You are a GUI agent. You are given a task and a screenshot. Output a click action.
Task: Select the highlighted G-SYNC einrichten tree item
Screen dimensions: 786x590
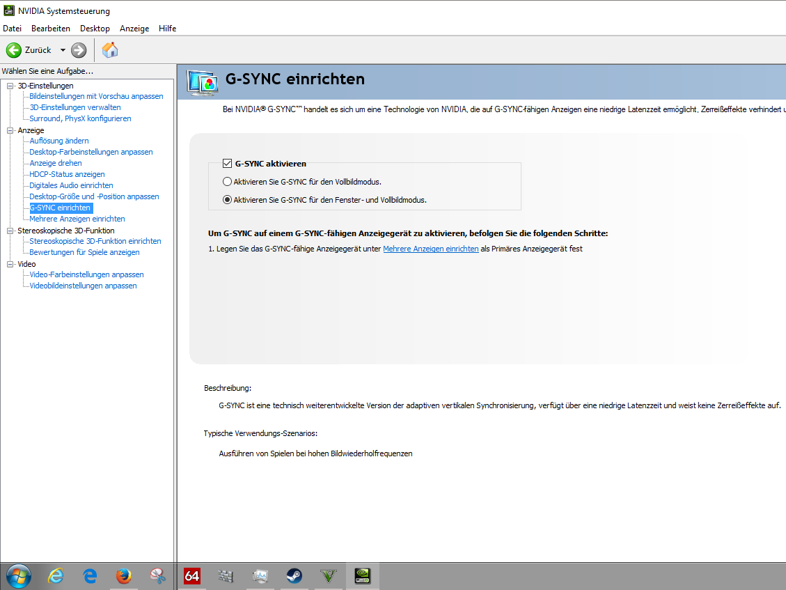click(x=61, y=208)
